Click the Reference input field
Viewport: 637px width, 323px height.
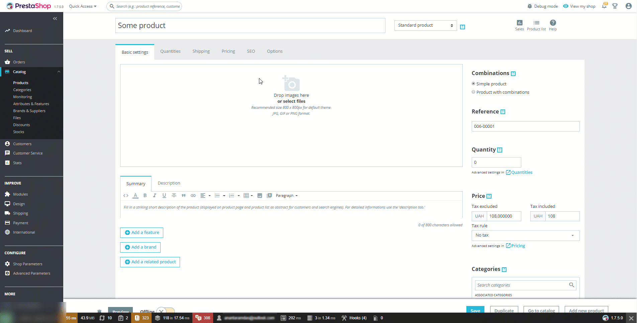coord(526,126)
